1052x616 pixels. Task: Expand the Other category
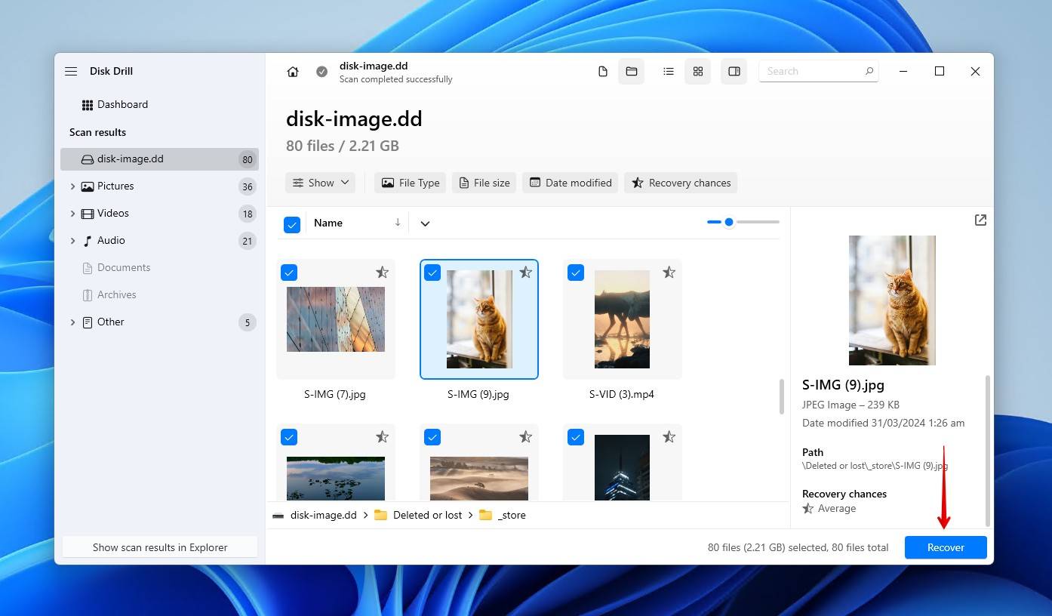tap(72, 322)
